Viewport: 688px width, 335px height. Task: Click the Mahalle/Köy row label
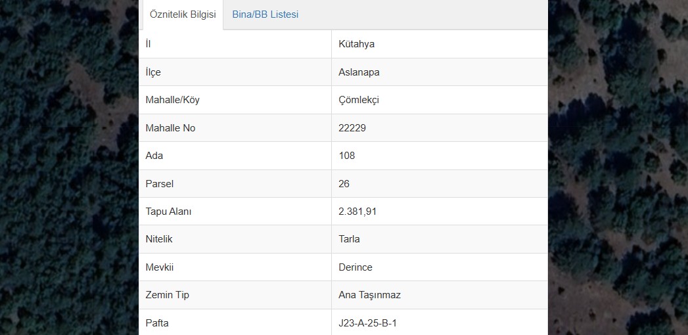[x=172, y=100]
